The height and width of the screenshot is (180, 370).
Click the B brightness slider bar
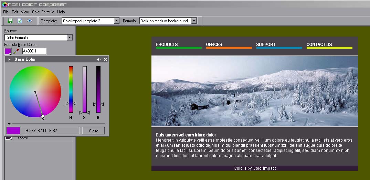pyautogui.click(x=98, y=89)
